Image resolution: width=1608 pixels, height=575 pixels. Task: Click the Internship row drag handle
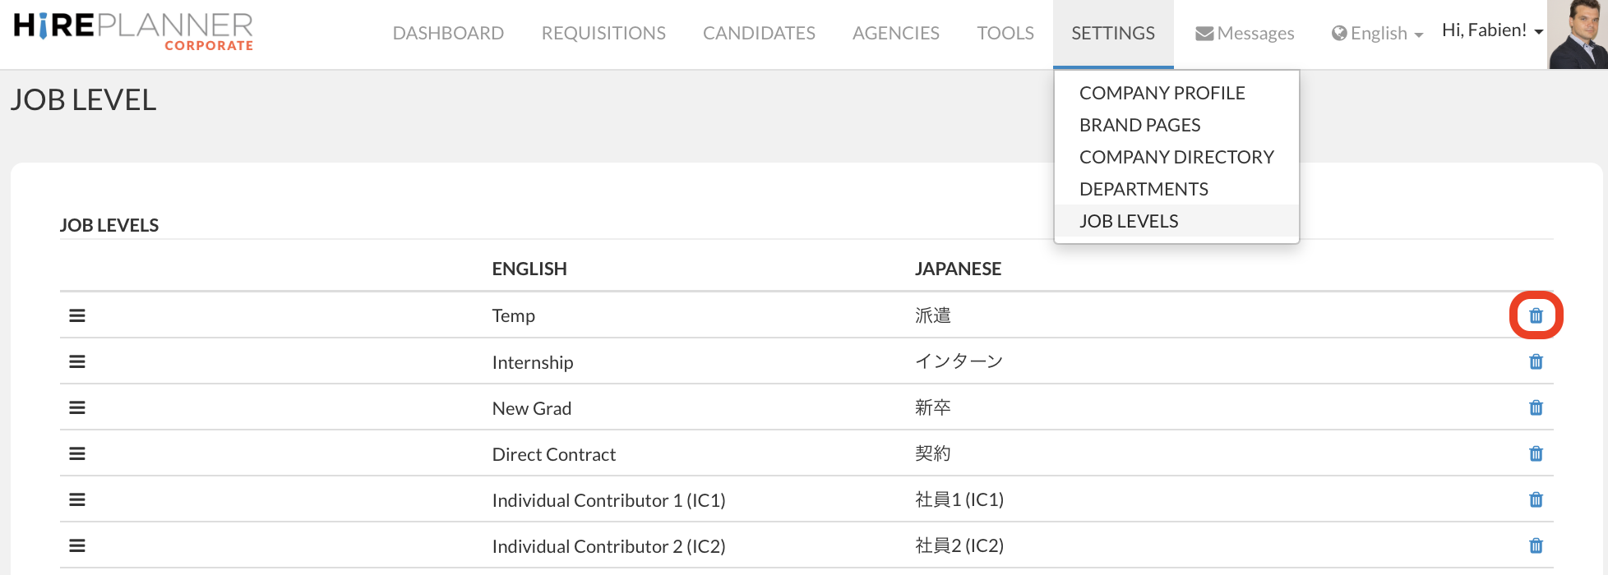tap(77, 362)
